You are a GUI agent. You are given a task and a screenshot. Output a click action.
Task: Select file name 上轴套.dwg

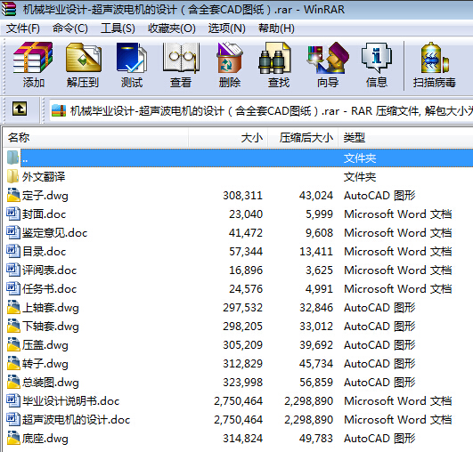(51, 308)
